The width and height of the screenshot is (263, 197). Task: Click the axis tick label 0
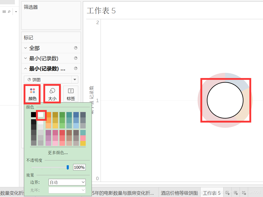click(97, 178)
